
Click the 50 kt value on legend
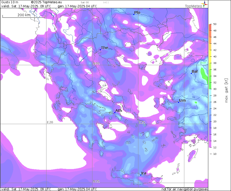[215, 24]
